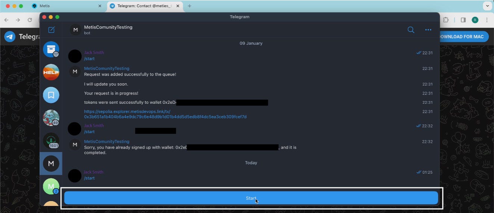Image resolution: width=494 pixels, height=213 pixels.
Task: Click the MetisComunityTesting title in header
Action: coord(108,27)
